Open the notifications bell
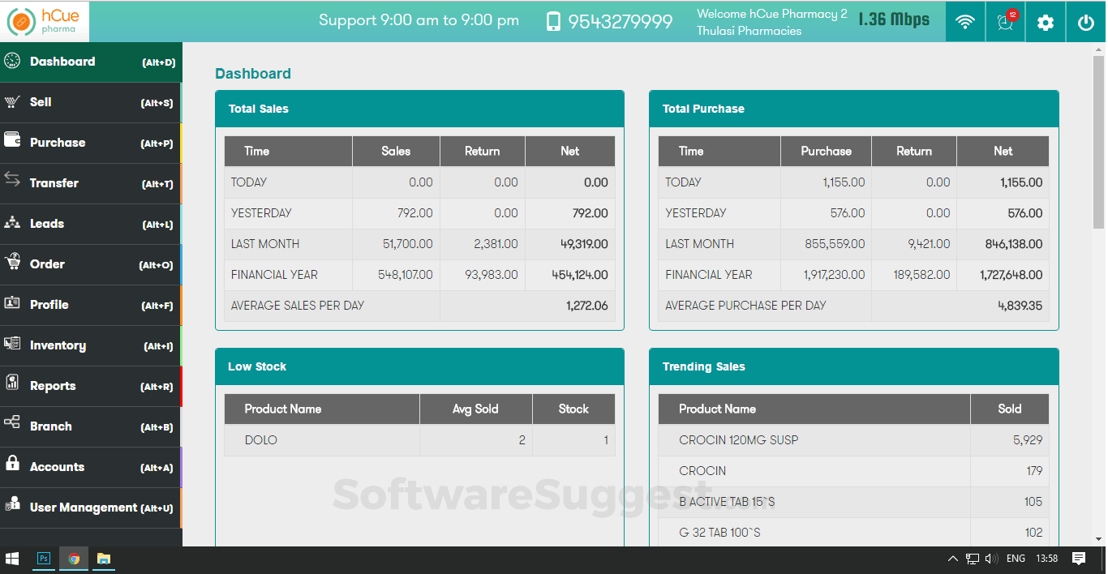 click(x=1005, y=22)
